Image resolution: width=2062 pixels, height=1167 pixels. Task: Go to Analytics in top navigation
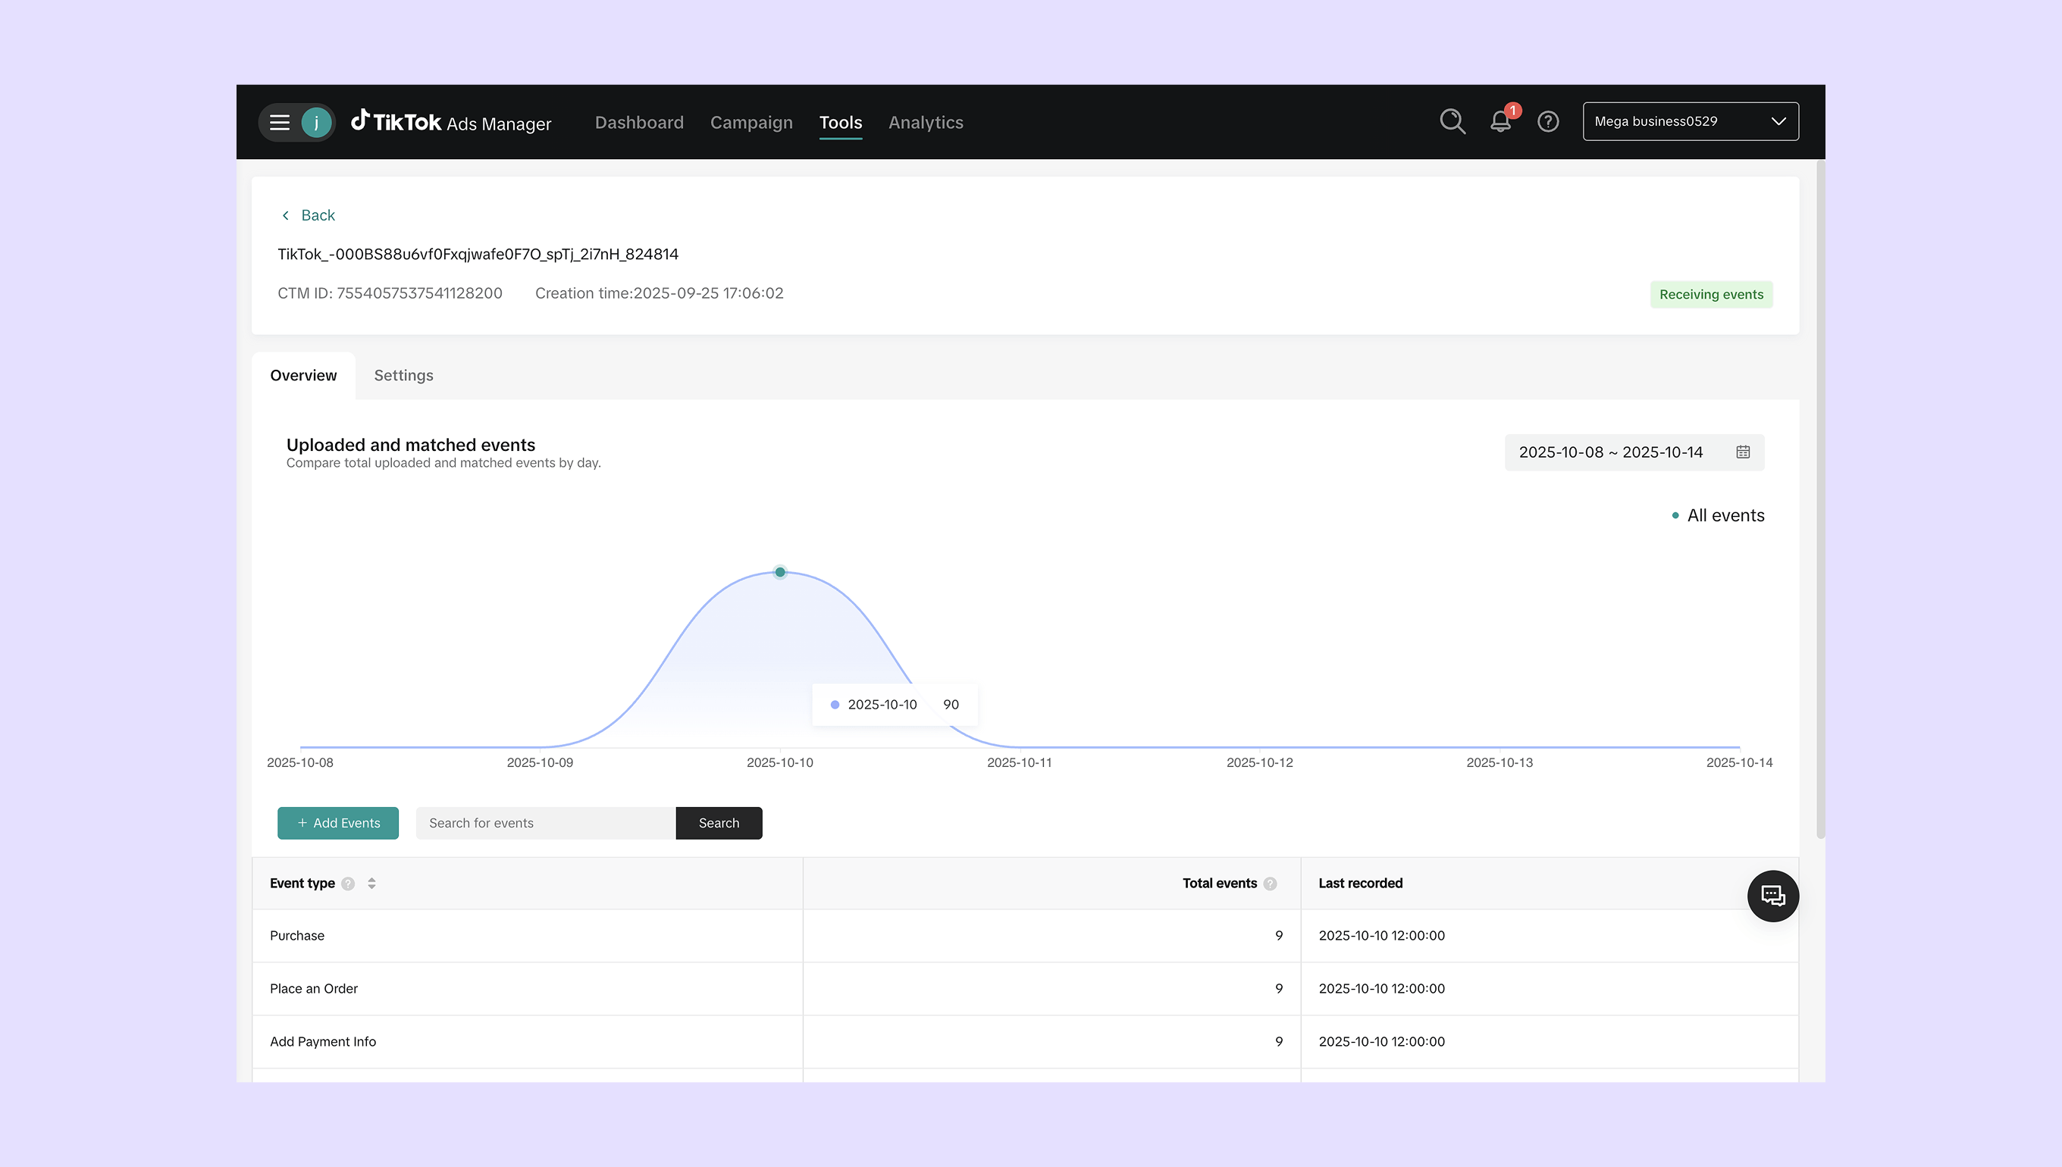(x=925, y=122)
